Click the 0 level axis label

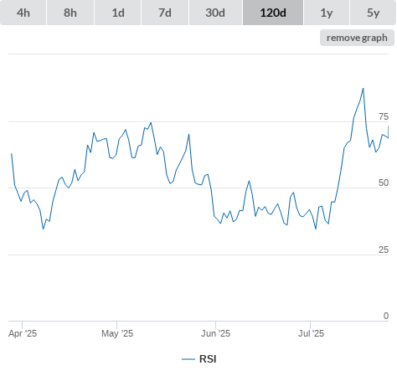(386, 316)
